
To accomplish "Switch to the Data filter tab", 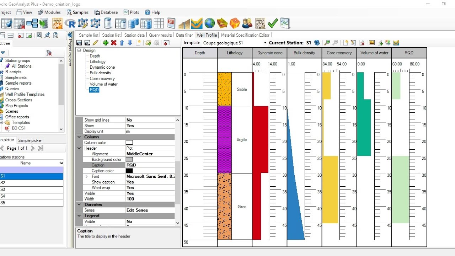I will (x=184, y=35).
